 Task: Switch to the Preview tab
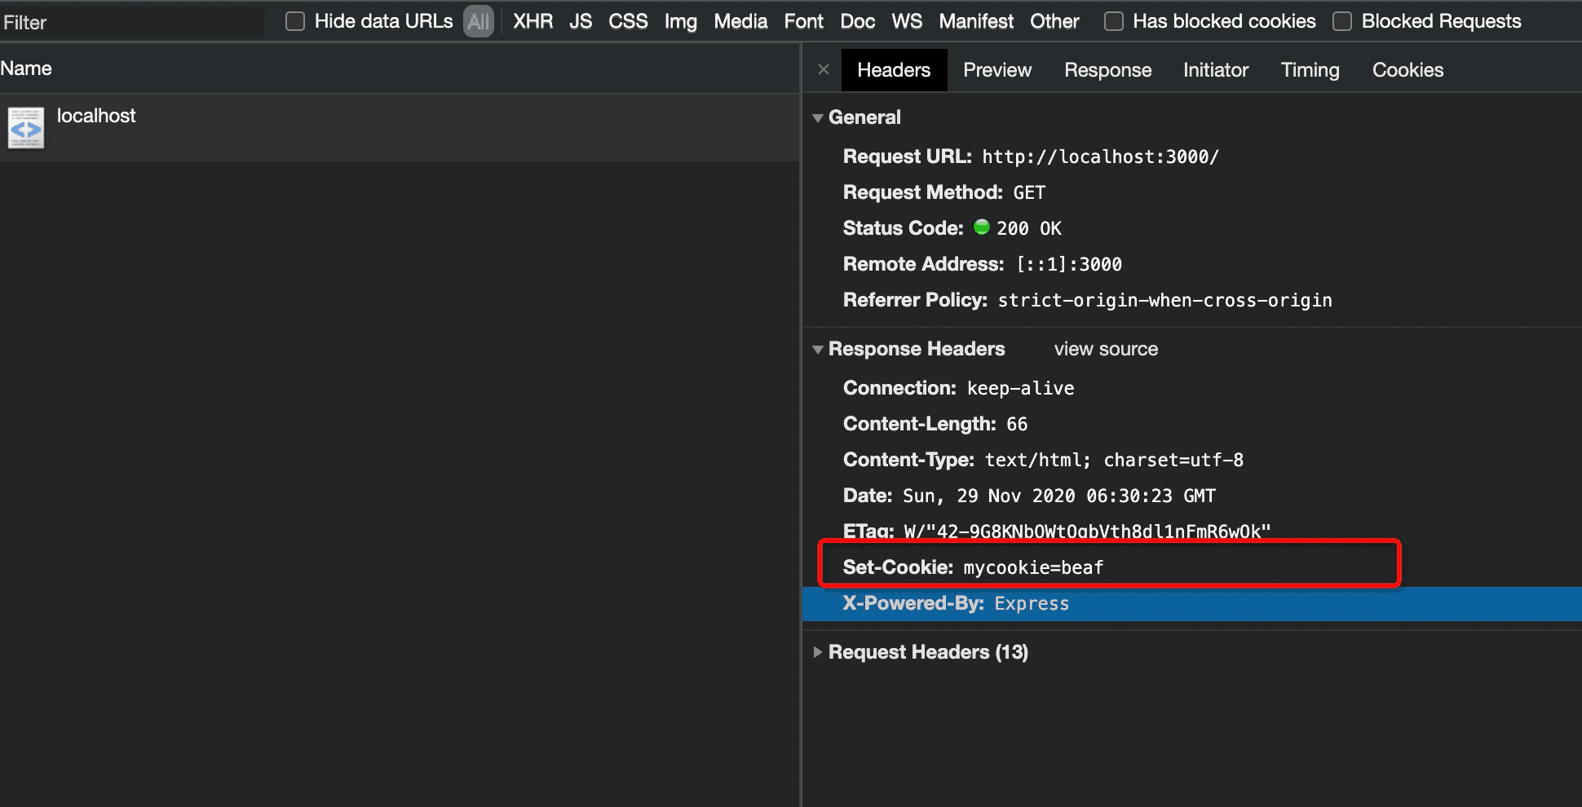coord(996,70)
